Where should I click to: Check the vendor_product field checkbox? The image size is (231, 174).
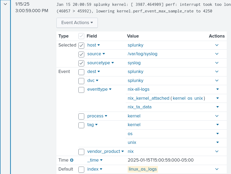coord(81,152)
